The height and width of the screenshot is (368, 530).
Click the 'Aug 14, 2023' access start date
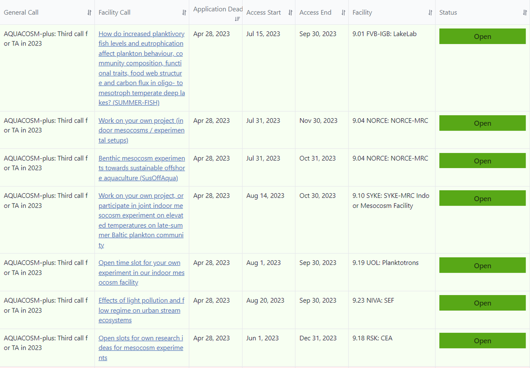pyautogui.click(x=265, y=196)
